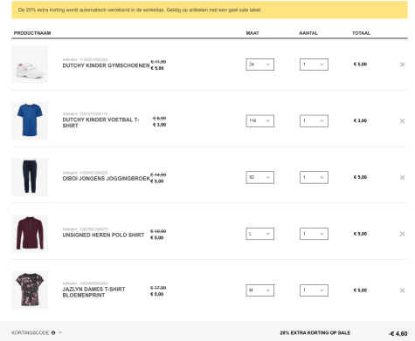Image resolution: width=415 pixels, height=341 pixels.
Task: Click the floral Jazlyn T-shirt thumbnail
Action: click(30, 290)
